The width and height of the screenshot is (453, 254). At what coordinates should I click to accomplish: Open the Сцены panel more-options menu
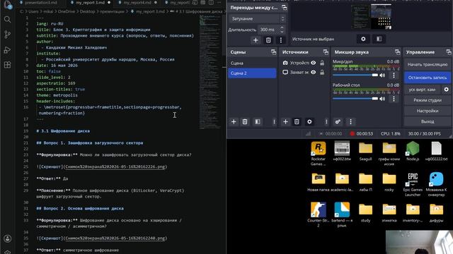[274, 122]
